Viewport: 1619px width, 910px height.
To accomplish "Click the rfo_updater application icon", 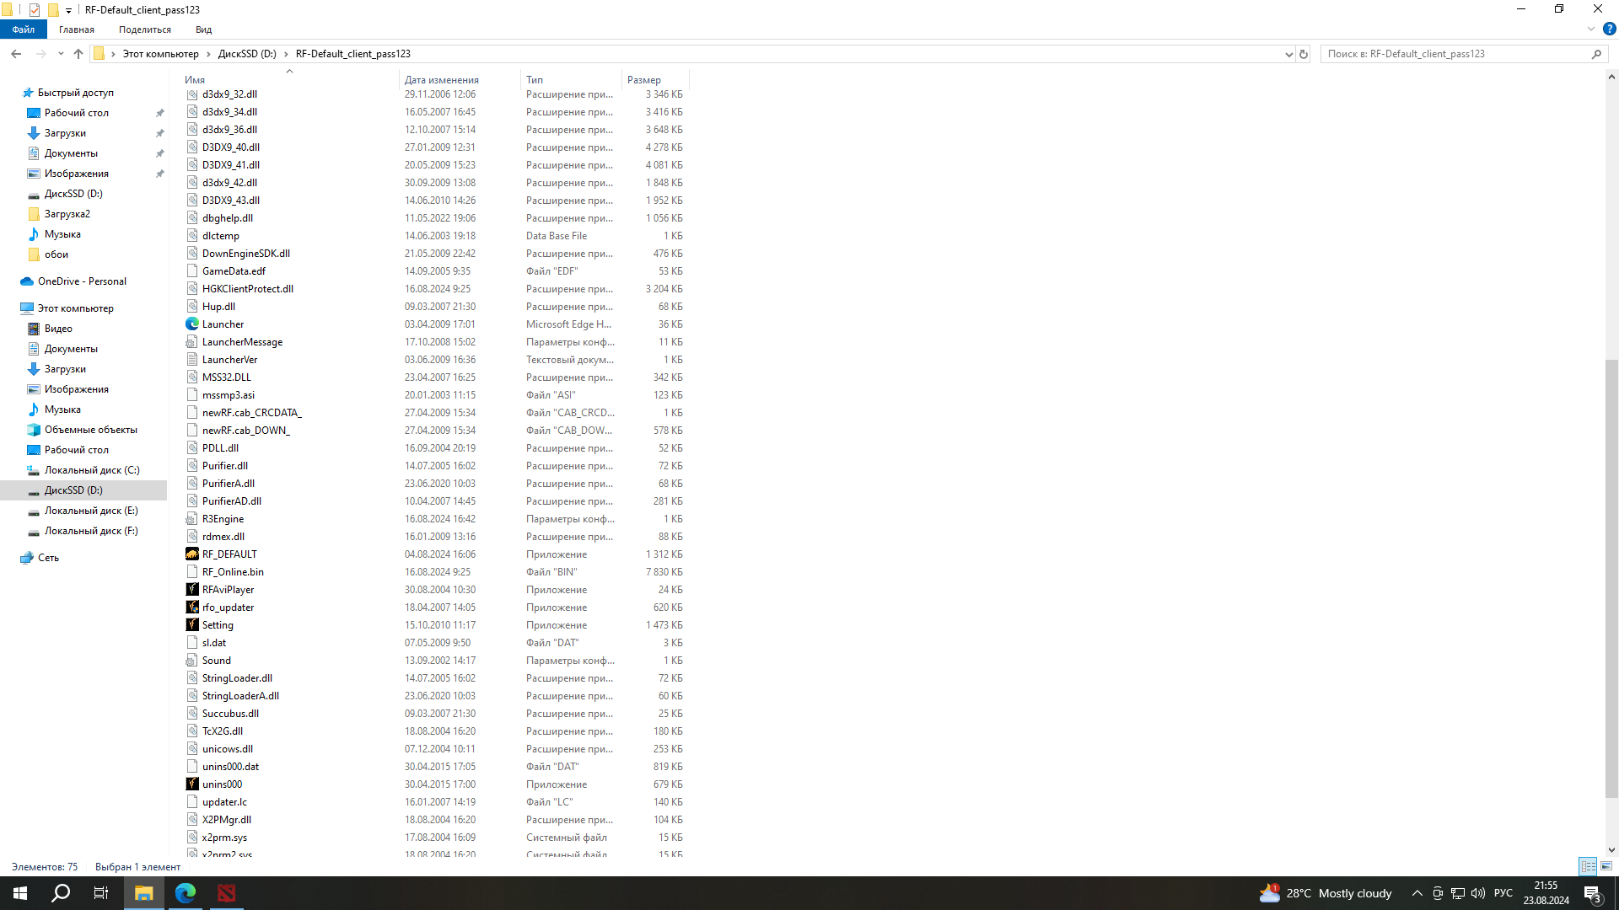I will pos(192,607).
